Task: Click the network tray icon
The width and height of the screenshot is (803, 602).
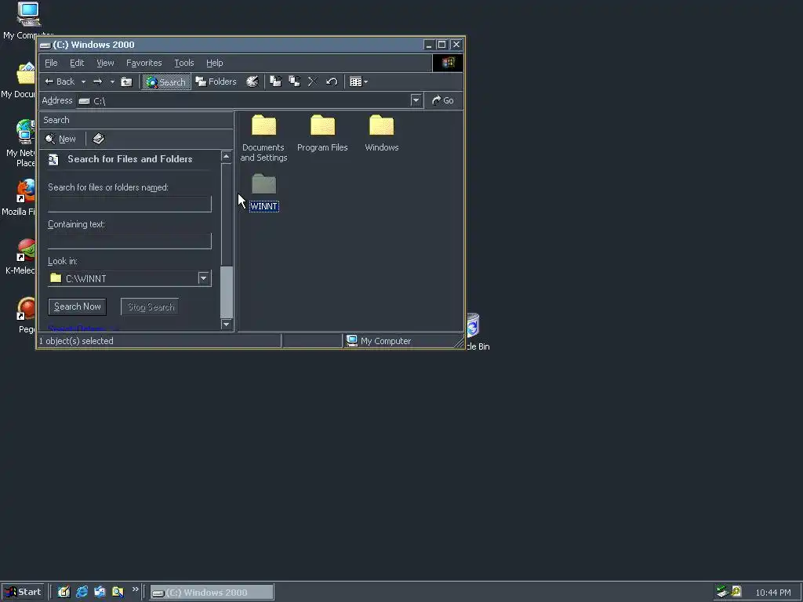Action: pos(722,592)
